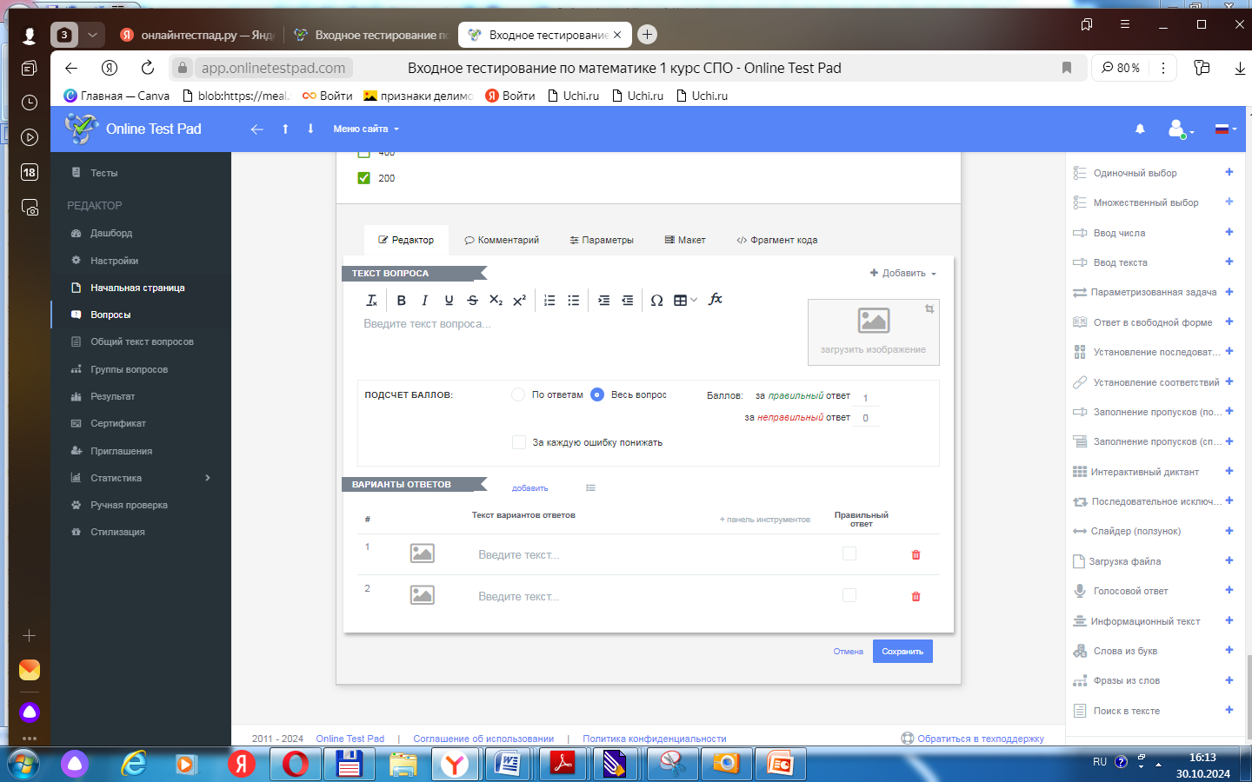This screenshot has height=782, width=1252.
Task: Click in the question text input area
Action: [574, 339]
